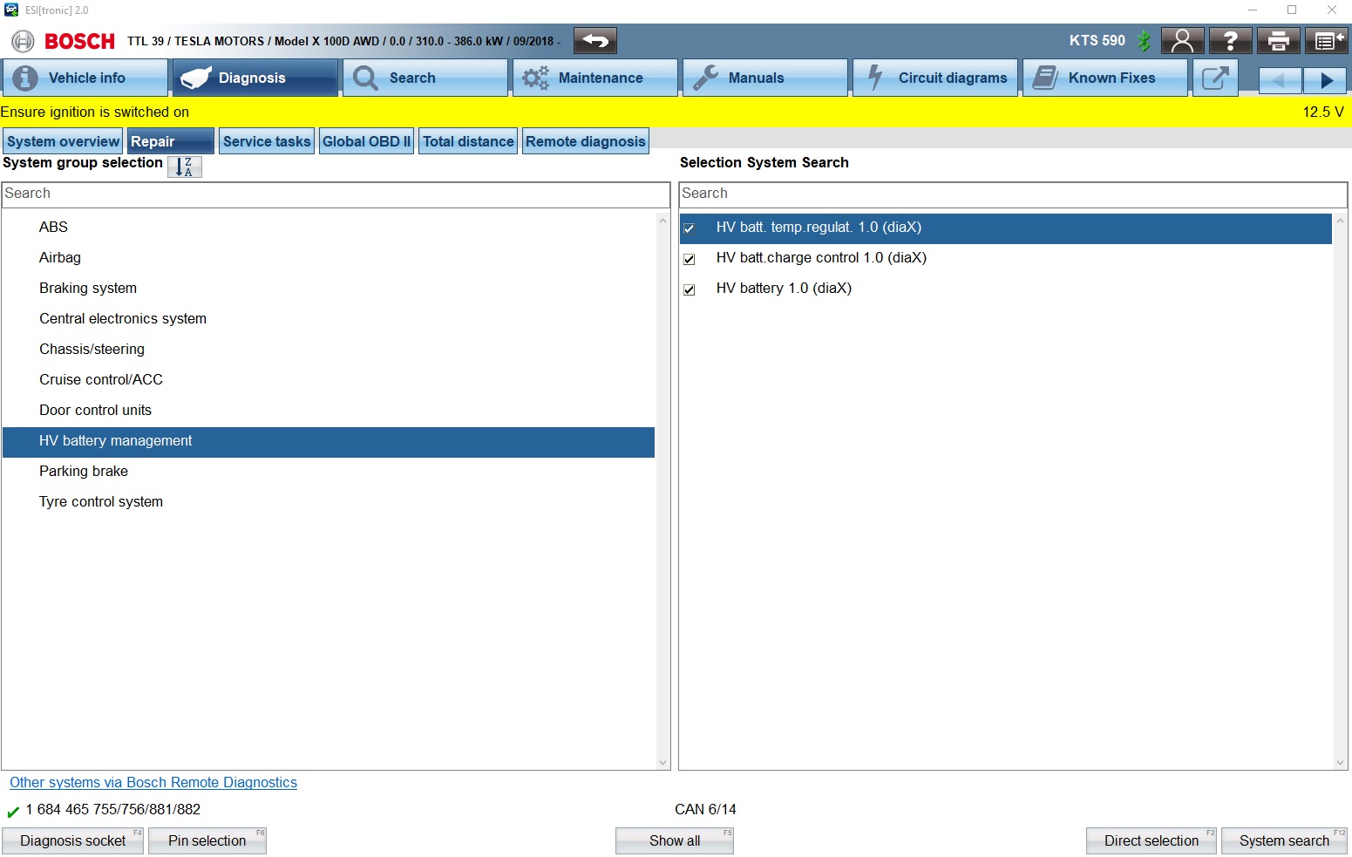Open Other systems via Bosch Remote Diagnostics
The image size is (1352, 857).
click(x=153, y=783)
